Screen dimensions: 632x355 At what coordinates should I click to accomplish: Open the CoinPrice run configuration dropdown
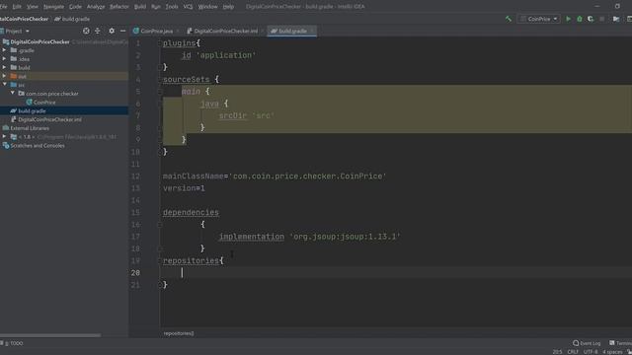(x=539, y=19)
